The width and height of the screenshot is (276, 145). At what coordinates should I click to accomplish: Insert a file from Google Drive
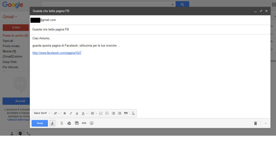click(69, 123)
